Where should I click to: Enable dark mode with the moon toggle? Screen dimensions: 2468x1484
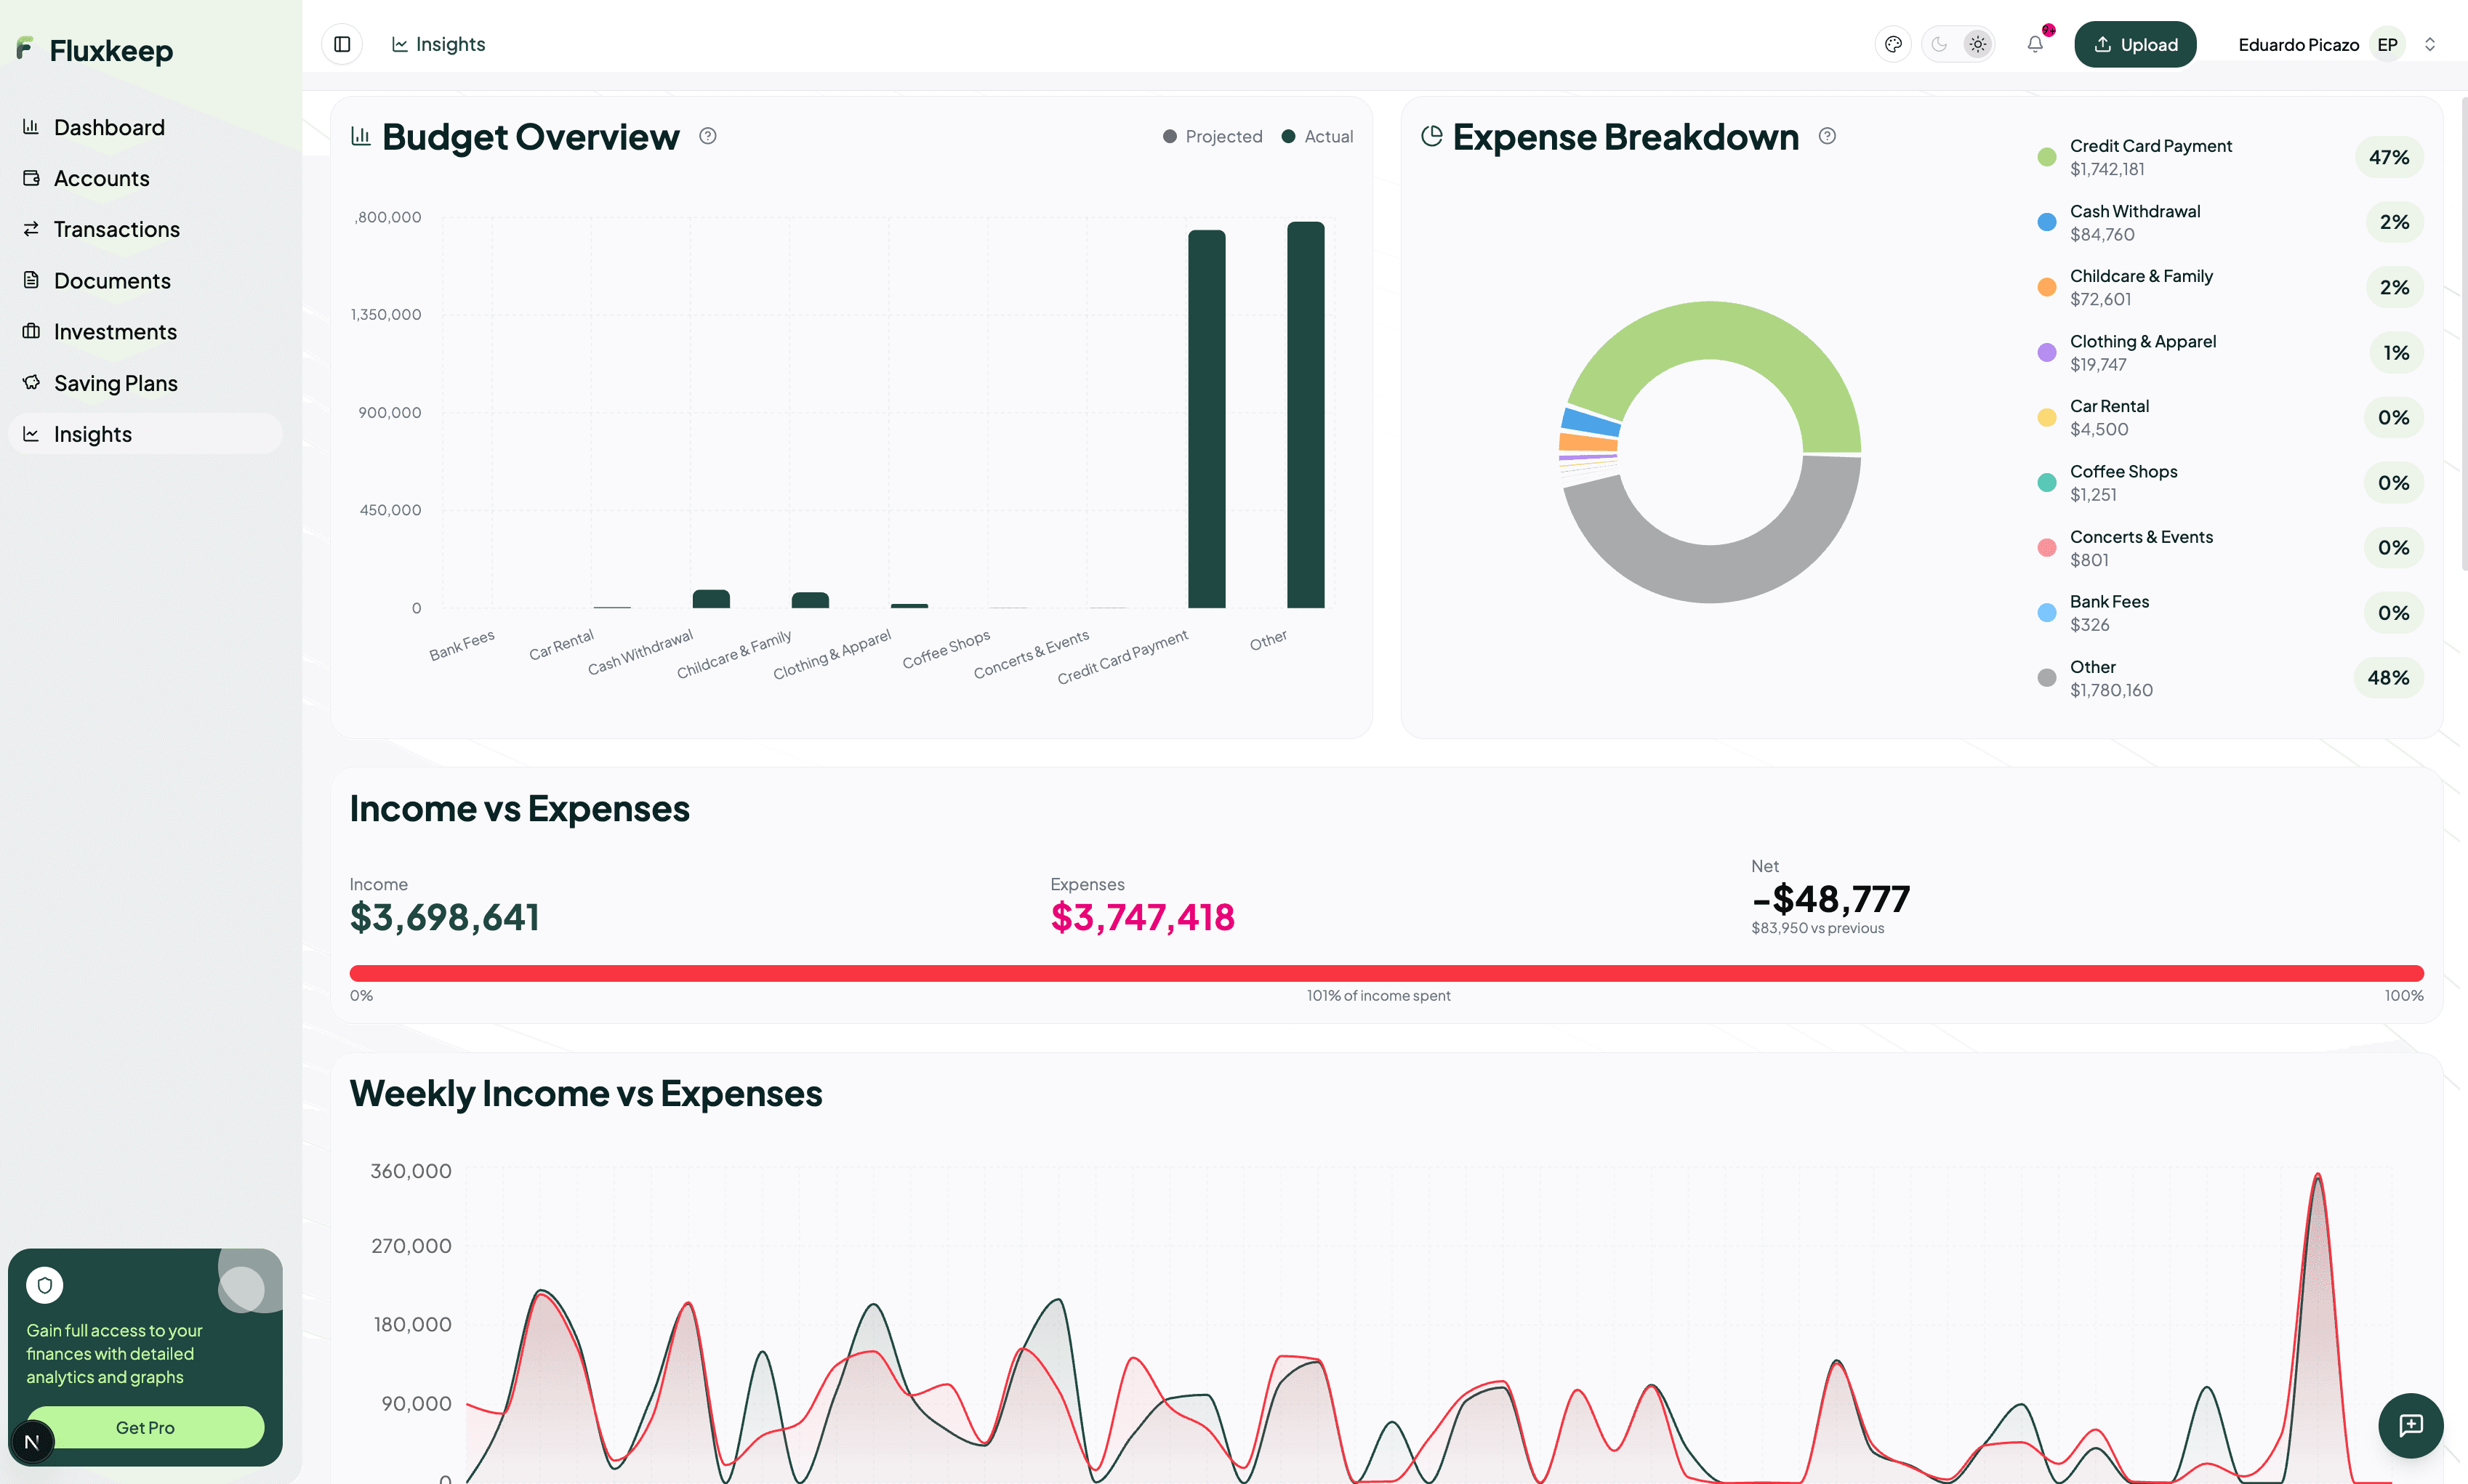pos(1940,43)
